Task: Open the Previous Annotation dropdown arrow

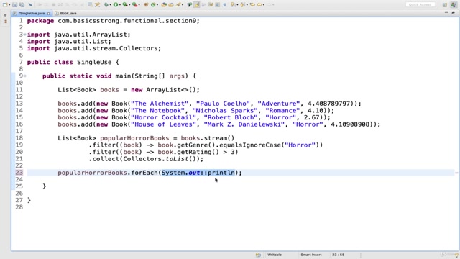Action: (x=247, y=5)
